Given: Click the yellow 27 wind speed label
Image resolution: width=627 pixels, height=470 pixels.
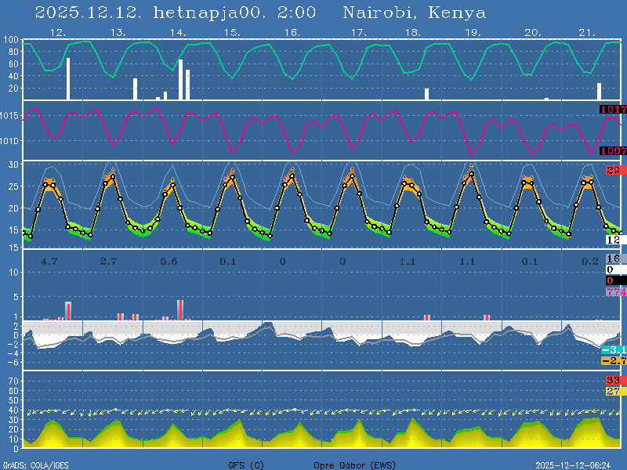Looking at the screenshot, I should point(613,391).
